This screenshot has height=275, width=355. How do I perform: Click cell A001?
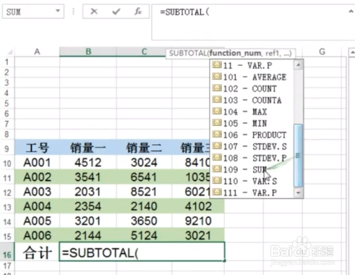(x=37, y=163)
